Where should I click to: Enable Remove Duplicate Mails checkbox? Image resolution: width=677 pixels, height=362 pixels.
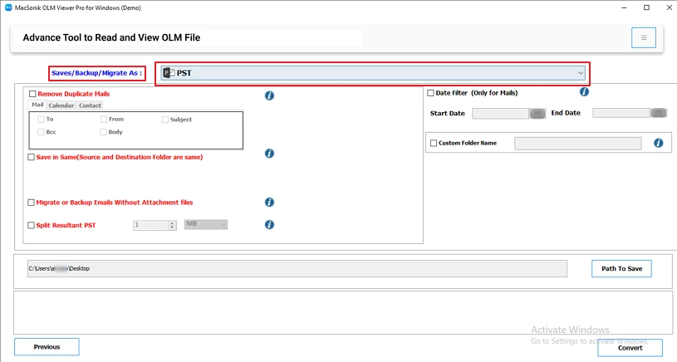tap(32, 94)
